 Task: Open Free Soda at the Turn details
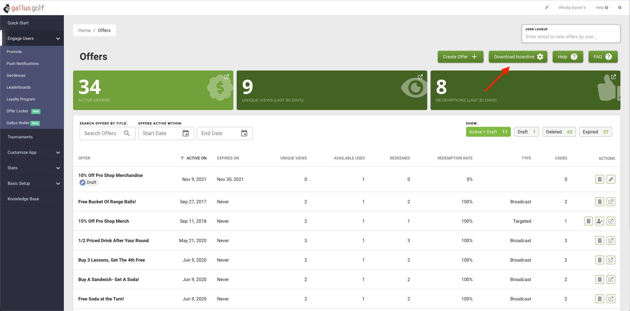tap(611, 299)
